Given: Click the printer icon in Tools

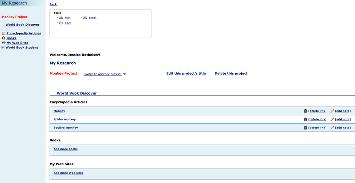Looking at the screenshot, I should (x=61, y=18).
